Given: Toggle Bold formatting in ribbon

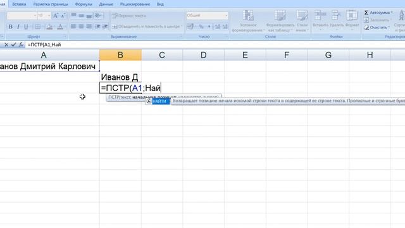Looking at the screenshot, I should tap(10, 27).
